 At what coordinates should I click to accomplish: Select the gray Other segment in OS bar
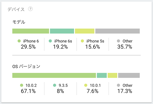point(129,76)
